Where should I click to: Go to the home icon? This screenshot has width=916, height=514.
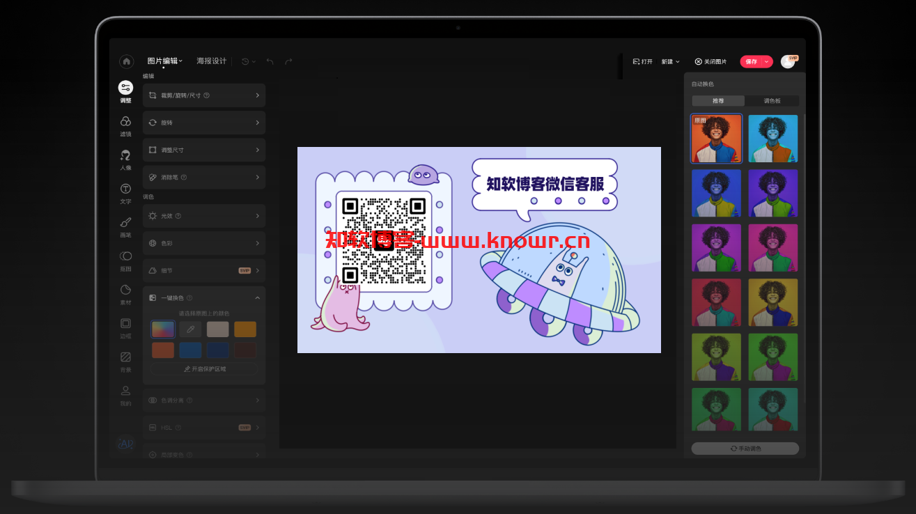coord(126,61)
